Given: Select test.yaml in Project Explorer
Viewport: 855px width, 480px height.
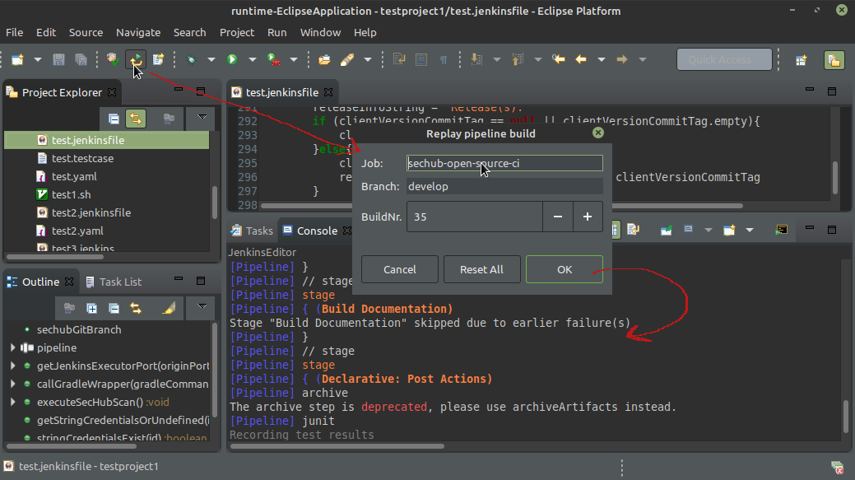Looking at the screenshot, I should coord(74,176).
